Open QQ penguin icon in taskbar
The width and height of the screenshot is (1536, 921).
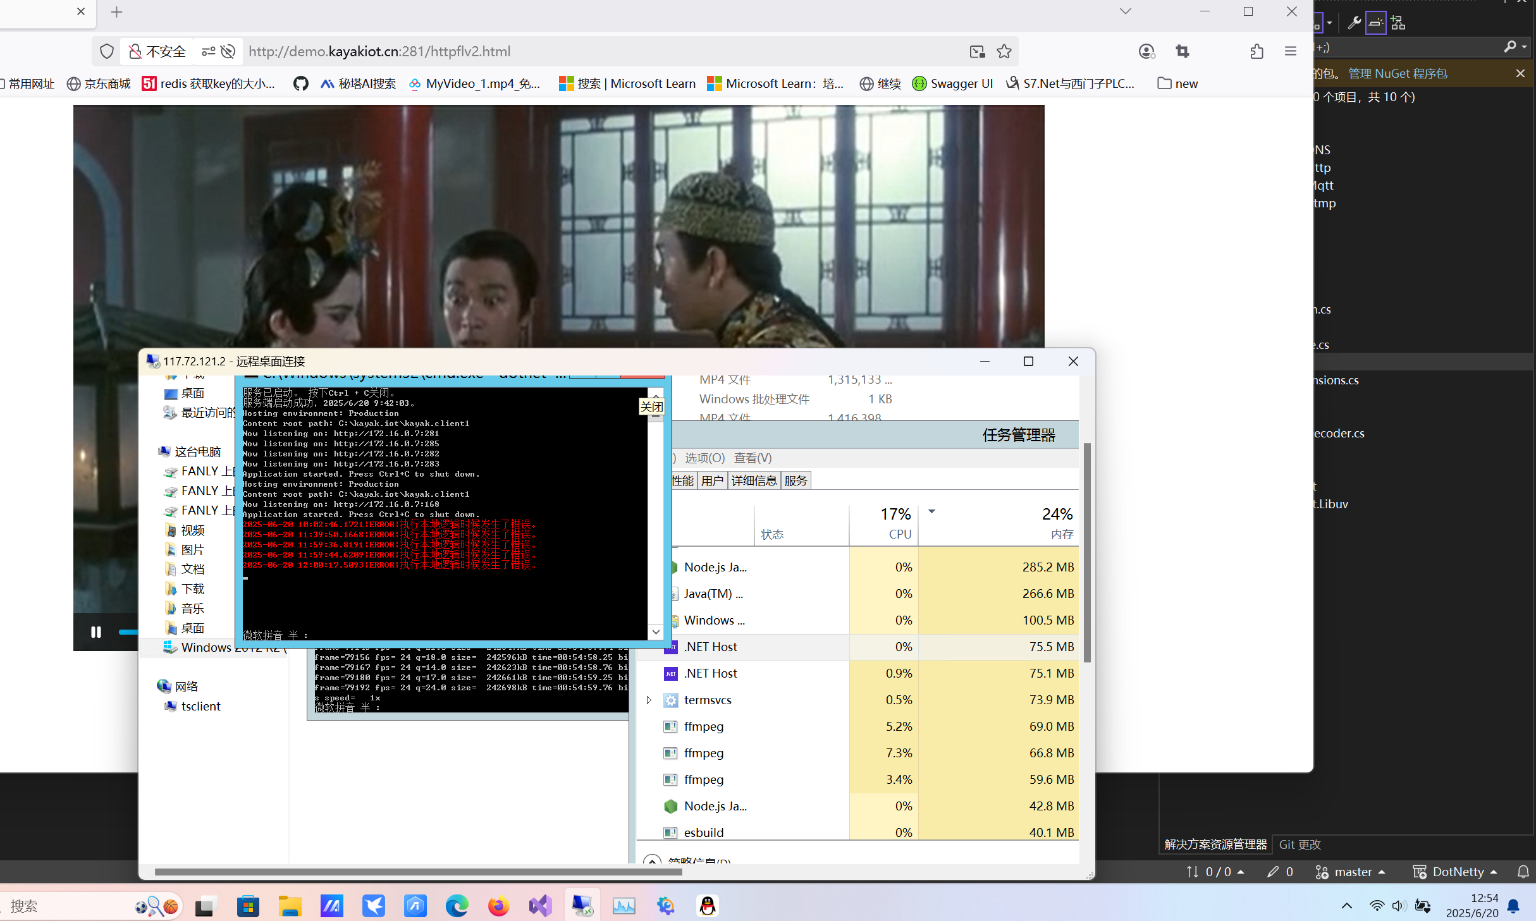(708, 906)
